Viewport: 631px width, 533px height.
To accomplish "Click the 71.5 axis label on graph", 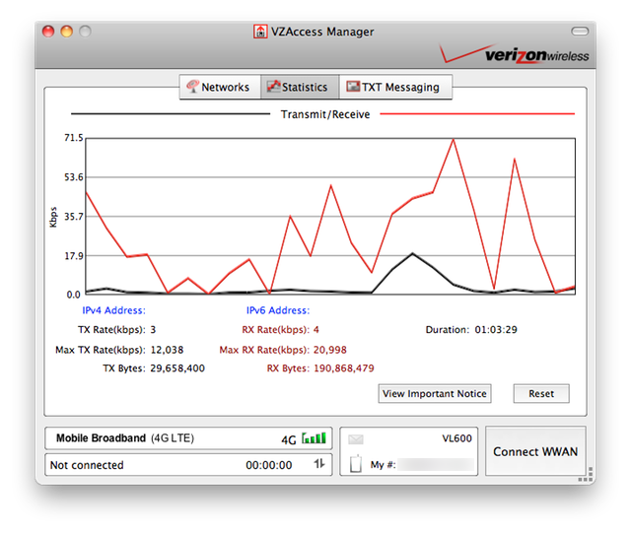I will (x=74, y=138).
